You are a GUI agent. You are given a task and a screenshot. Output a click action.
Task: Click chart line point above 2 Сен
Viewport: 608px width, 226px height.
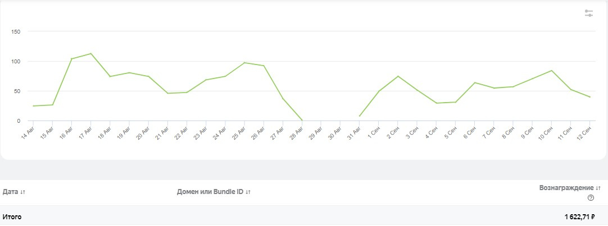coord(398,76)
